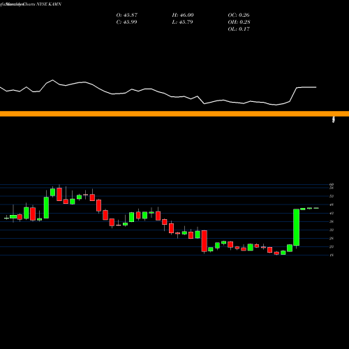Screen dimensions: 349x349
Task: Click the OL: 0.17 value
Action: [x=239, y=29]
